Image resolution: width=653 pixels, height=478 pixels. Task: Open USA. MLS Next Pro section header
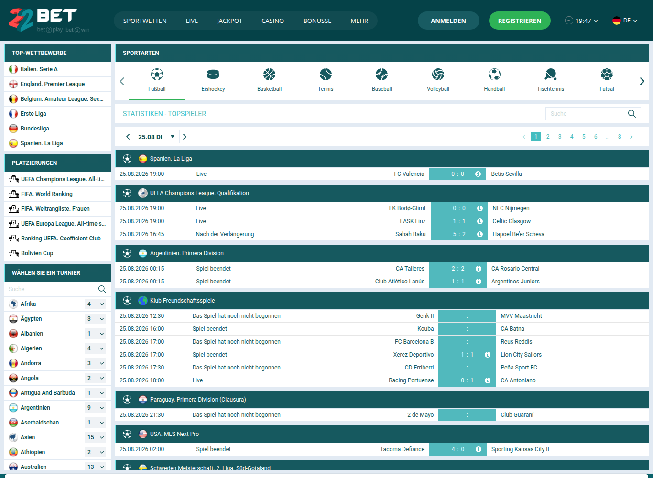382,434
